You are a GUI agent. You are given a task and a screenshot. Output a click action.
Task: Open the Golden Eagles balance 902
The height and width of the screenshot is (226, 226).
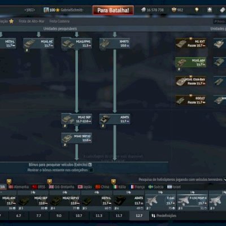pos(177,10)
